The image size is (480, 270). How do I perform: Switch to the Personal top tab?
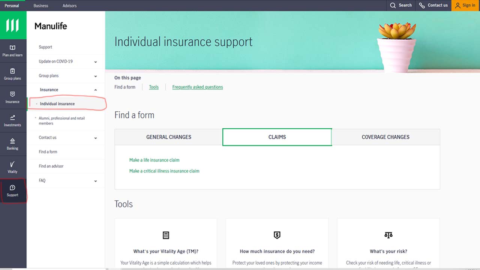coord(12,6)
